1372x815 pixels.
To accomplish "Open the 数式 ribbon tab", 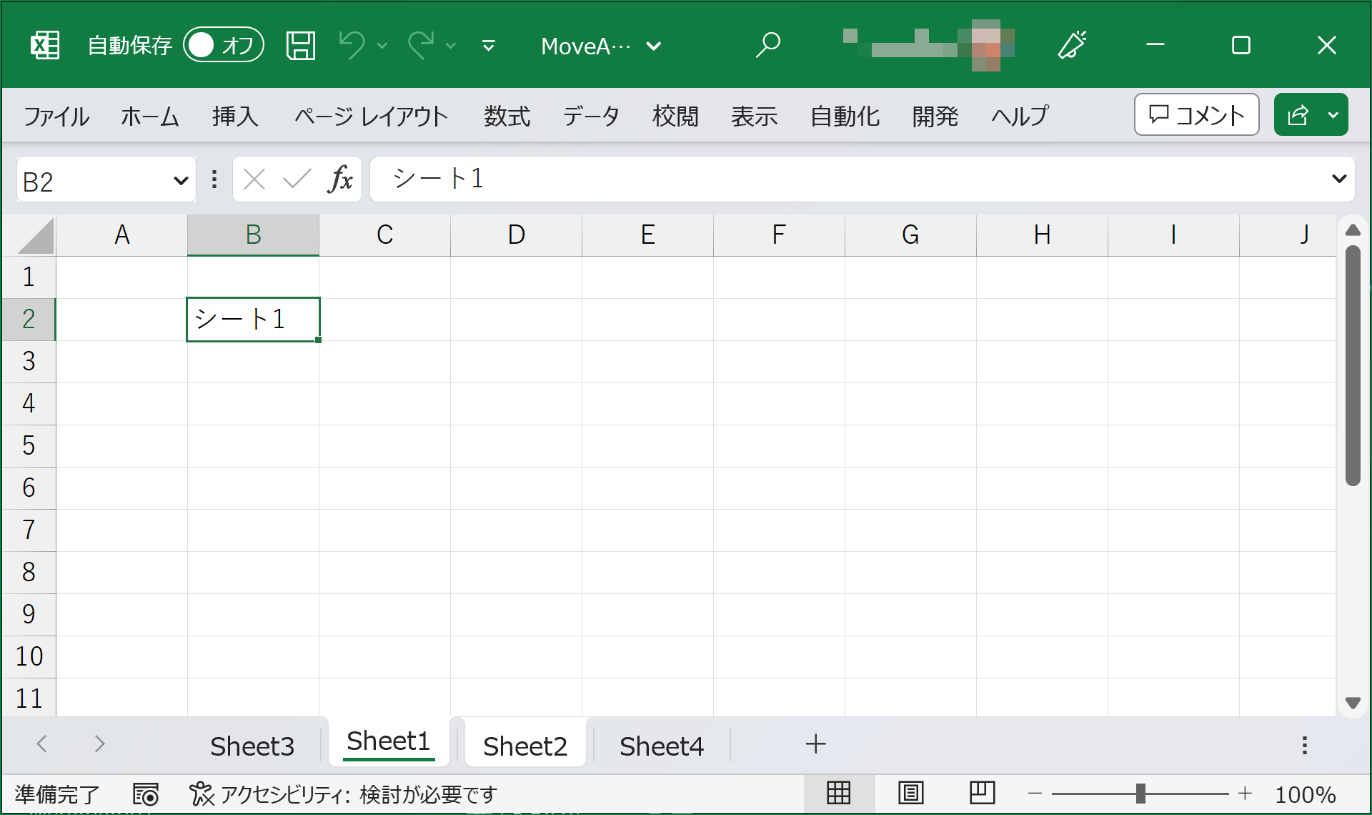I will coord(507,116).
